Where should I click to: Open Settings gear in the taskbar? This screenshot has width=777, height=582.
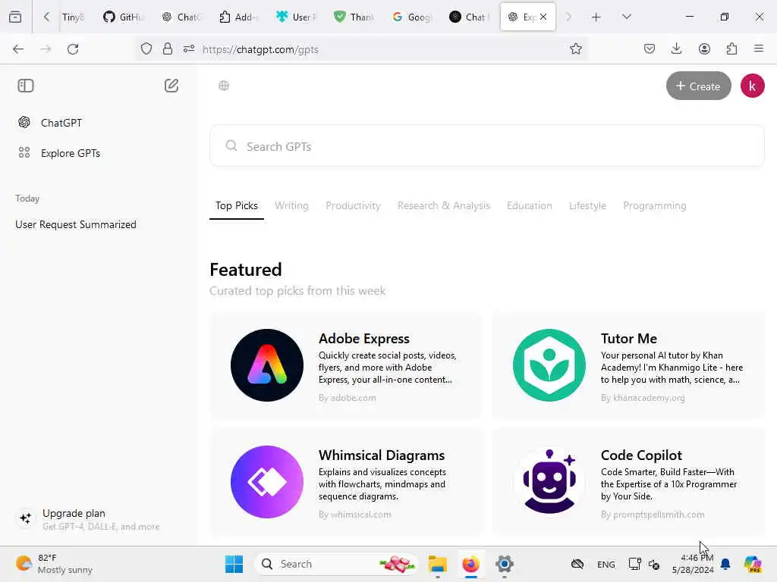[x=504, y=564]
